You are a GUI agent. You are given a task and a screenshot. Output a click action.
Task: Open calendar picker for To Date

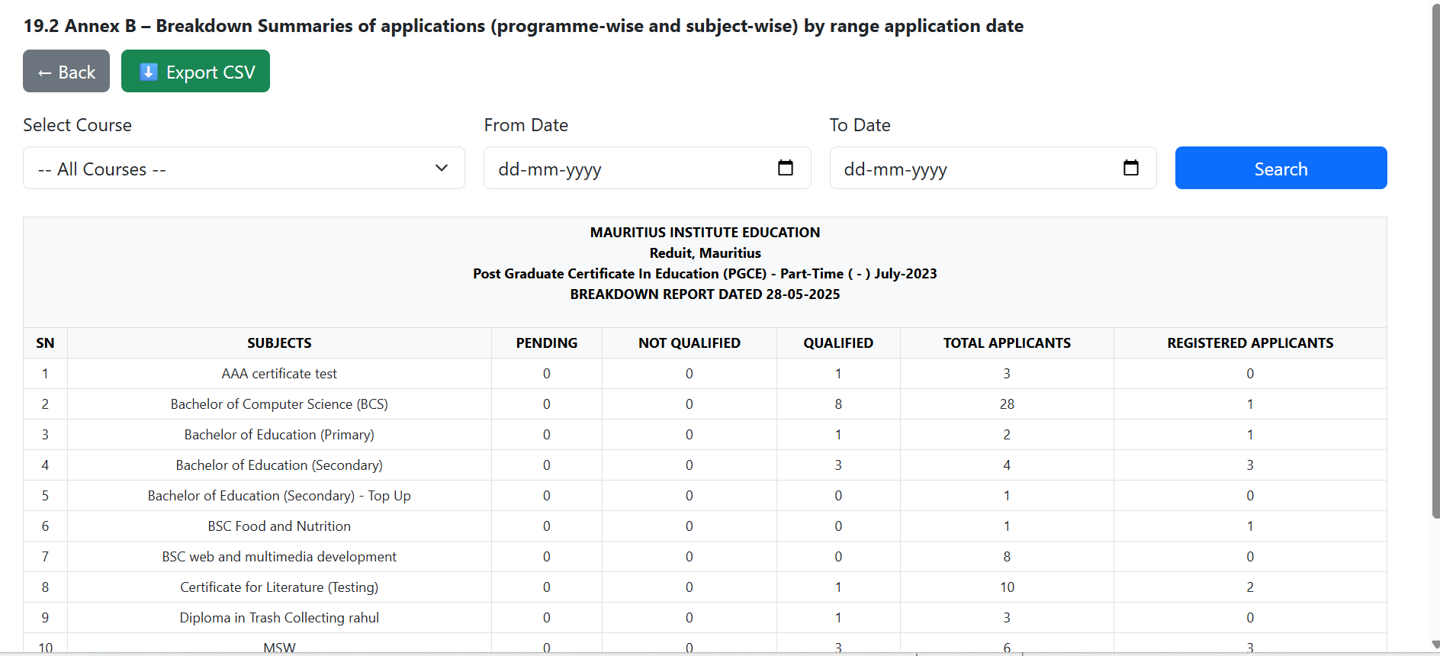tap(1130, 168)
